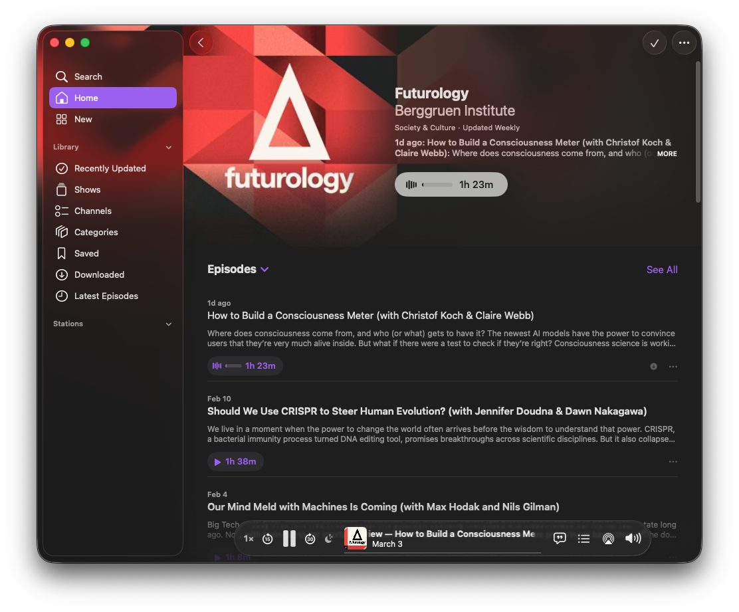Click the now playing Futurology artwork
This screenshot has height=612, width=739.
(356, 538)
